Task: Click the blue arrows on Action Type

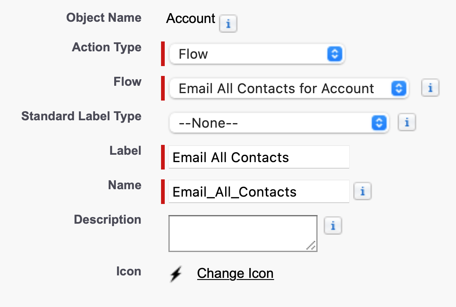Action: pyautogui.click(x=334, y=54)
